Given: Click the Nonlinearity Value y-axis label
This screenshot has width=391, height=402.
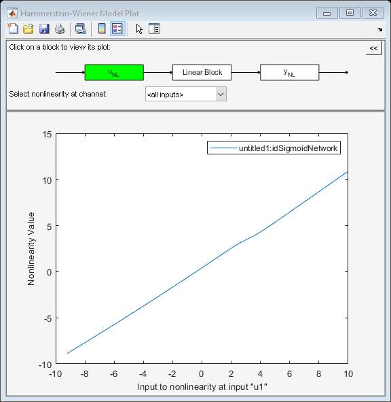Looking at the screenshot, I should coord(31,249).
